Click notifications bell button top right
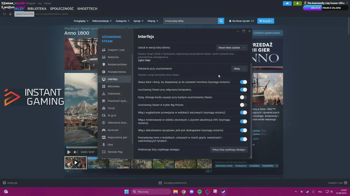The width and height of the screenshot is (350, 196). point(297,3)
